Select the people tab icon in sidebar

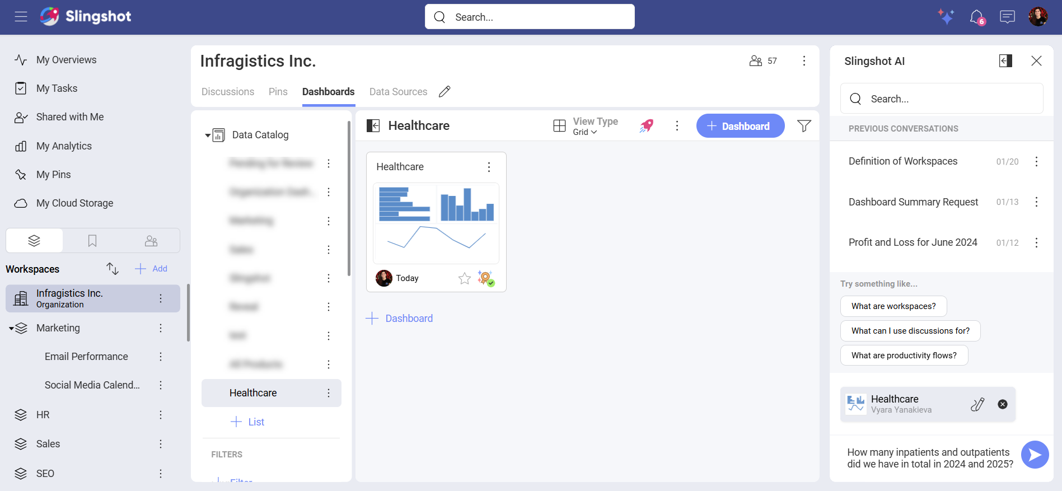coord(151,241)
